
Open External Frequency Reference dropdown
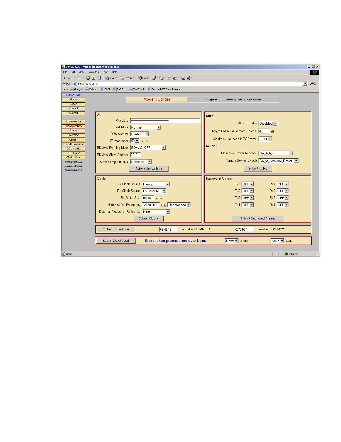click(x=156, y=212)
